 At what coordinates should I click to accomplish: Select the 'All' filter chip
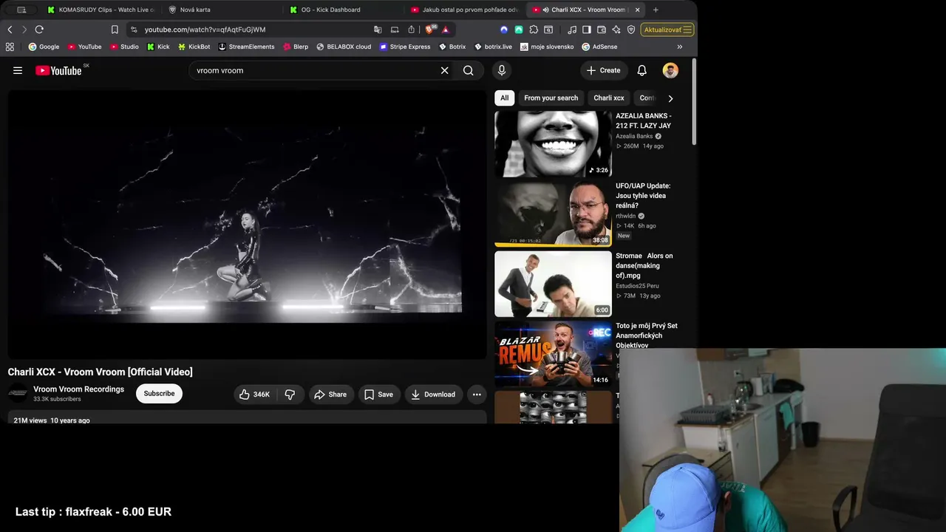tap(504, 98)
